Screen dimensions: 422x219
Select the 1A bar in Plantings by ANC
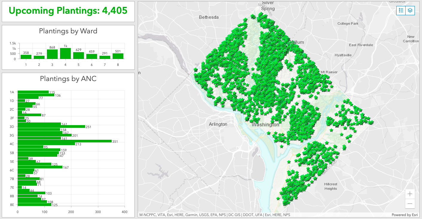(33, 92)
